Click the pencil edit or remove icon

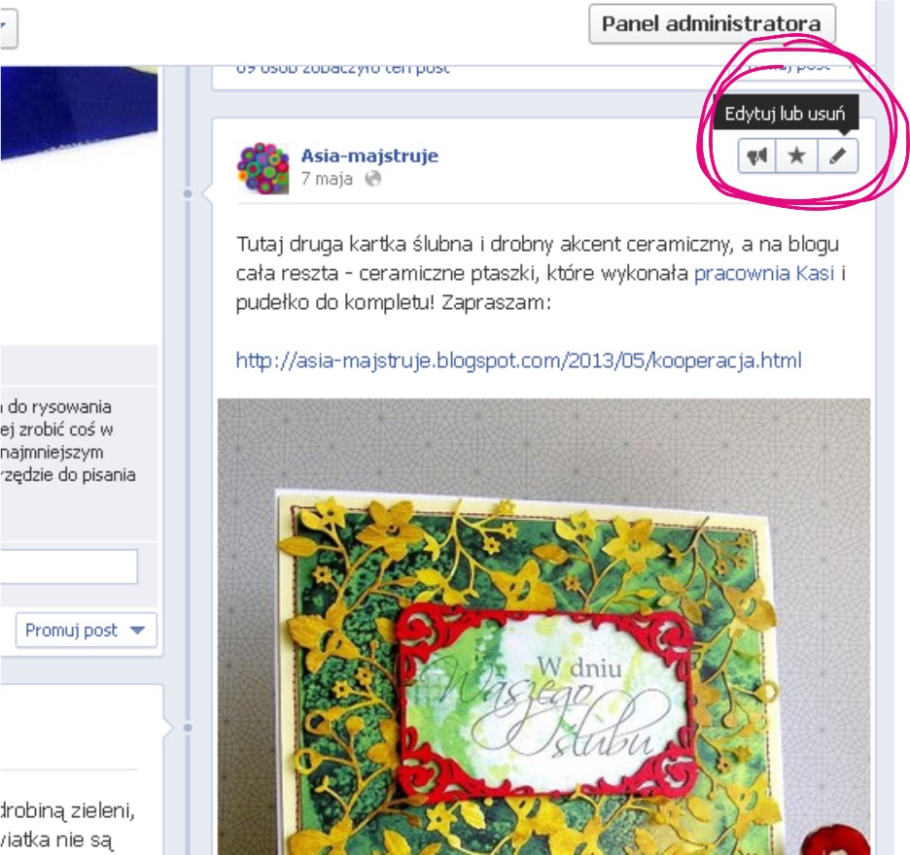(837, 155)
